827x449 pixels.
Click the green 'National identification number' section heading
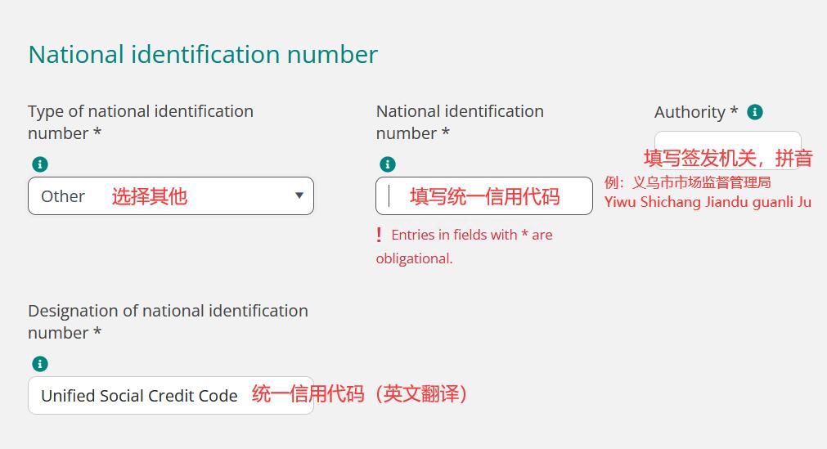[203, 54]
